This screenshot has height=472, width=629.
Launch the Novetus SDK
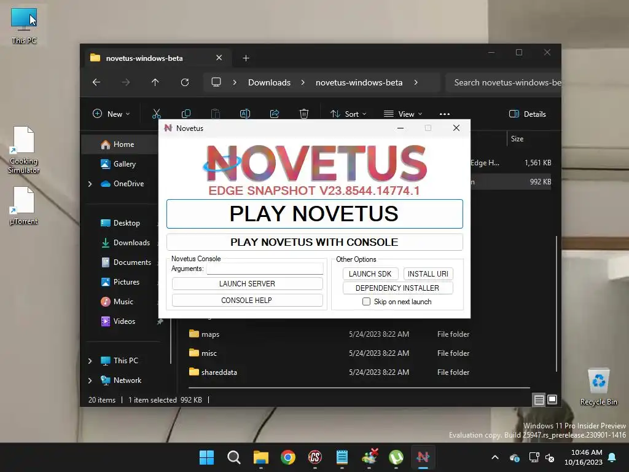(x=370, y=273)
